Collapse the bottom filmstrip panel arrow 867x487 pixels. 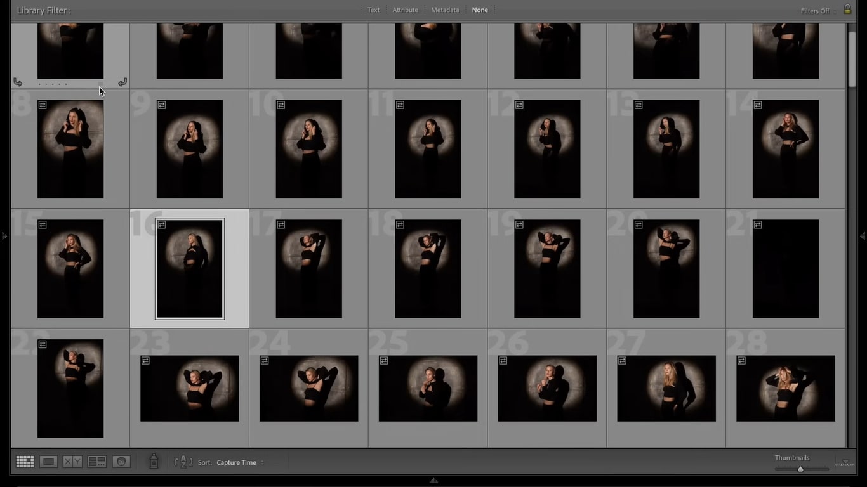pyautogui.click(x=433, y=481)
